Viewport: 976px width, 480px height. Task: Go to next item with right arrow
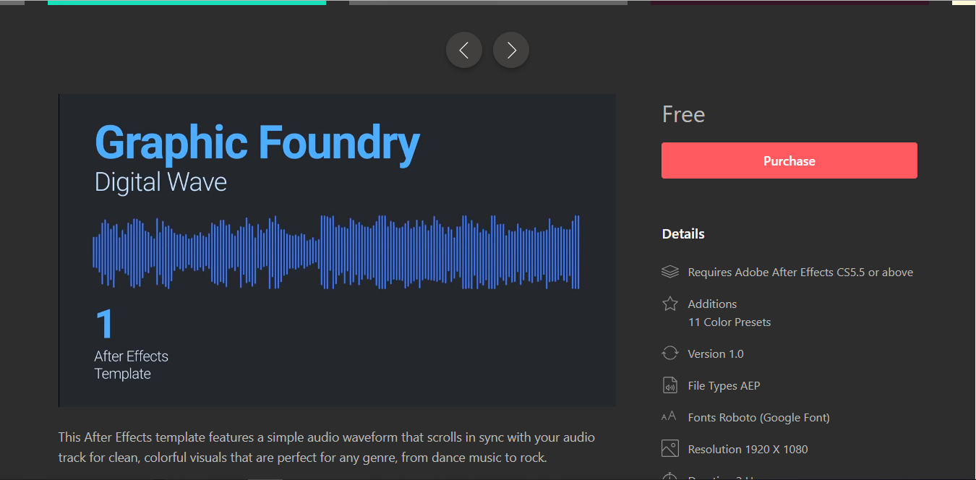click(511, 50)
